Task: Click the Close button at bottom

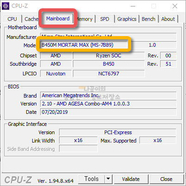Action: [x=166, y=179]
